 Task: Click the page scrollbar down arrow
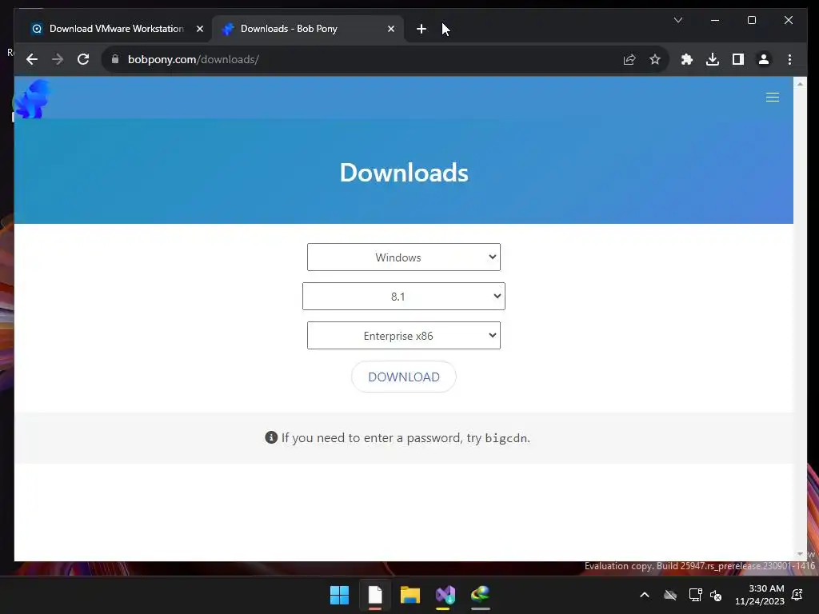[x=800, y=554]
